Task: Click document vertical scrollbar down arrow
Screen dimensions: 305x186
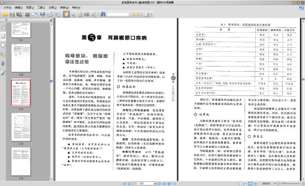Action: (x=303, y=179)
